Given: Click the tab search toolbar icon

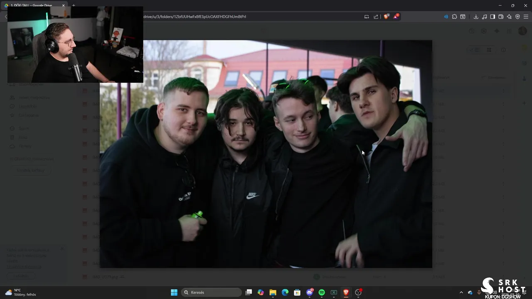Looking at the screenshot, I should pyautogui.click(x=463, y=17).
